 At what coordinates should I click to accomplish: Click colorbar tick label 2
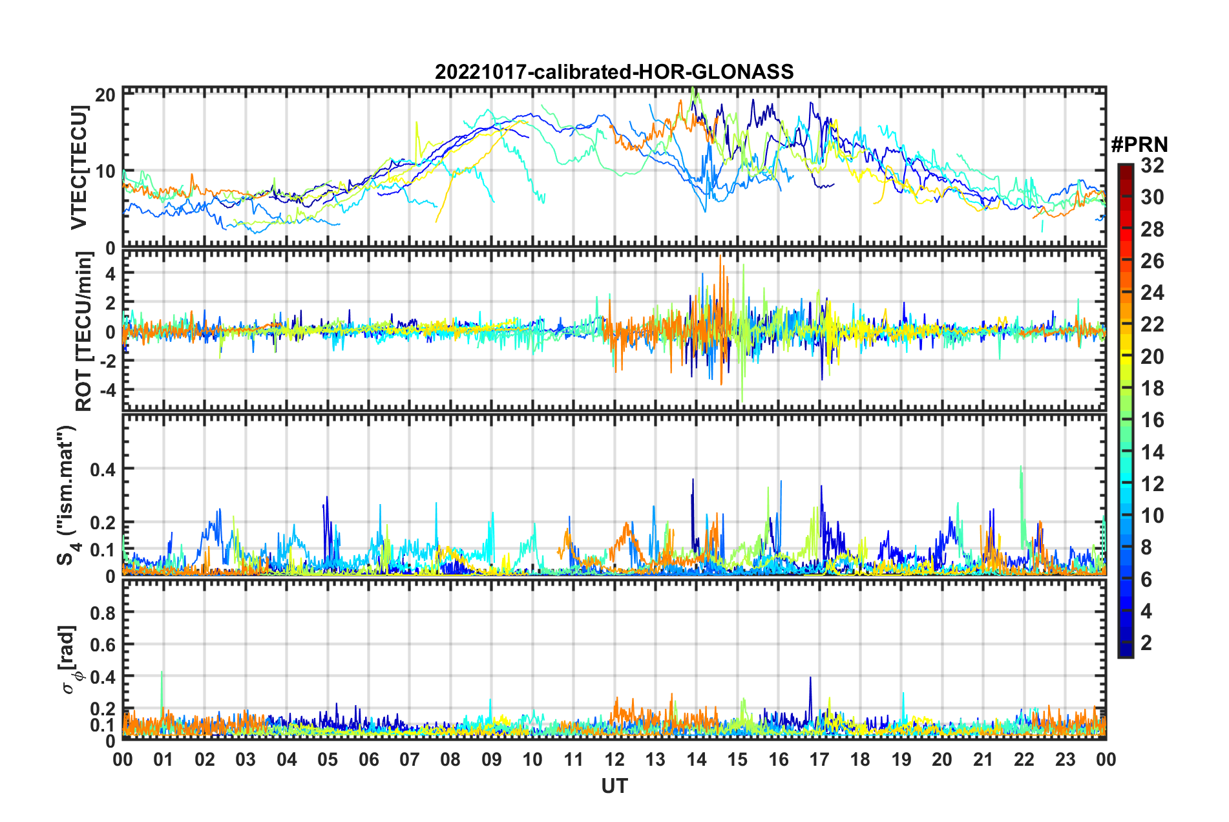(x=1146, y=642)
